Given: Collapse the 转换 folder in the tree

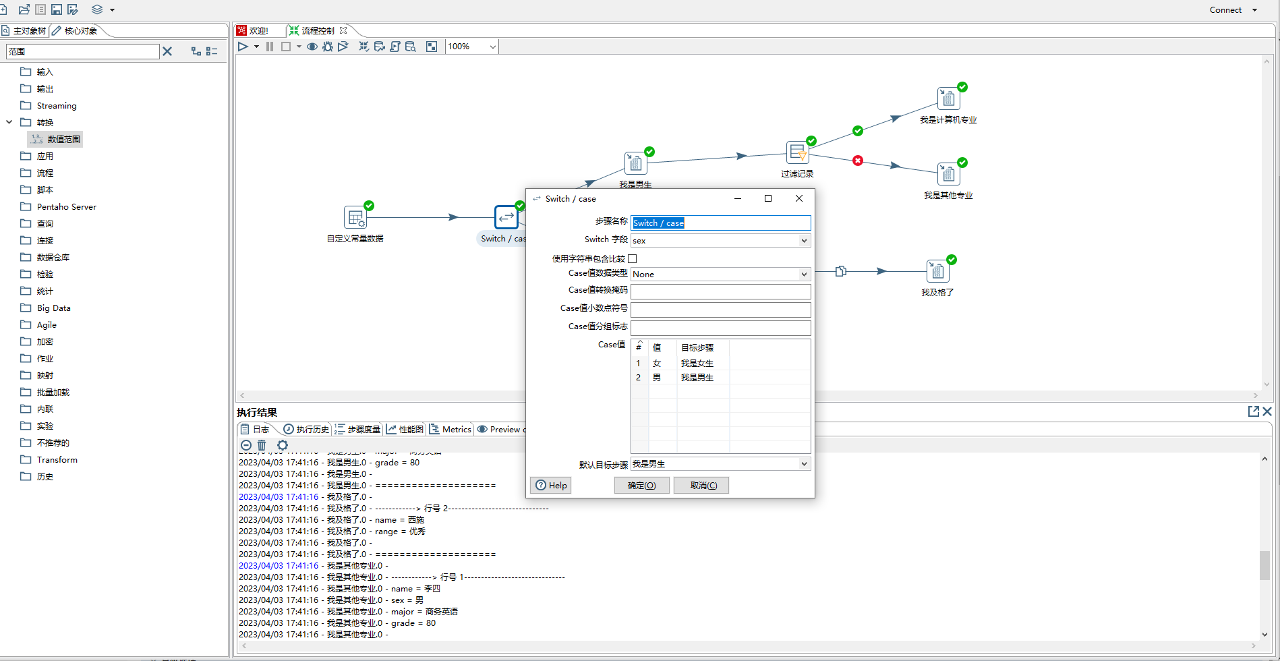Looking at the screenshot, I should (9, 122).
